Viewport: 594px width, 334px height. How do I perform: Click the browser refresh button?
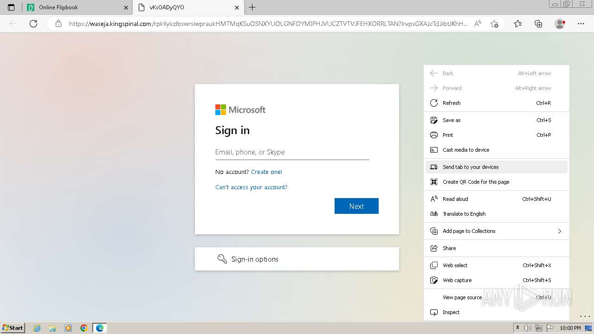point(33,24)
